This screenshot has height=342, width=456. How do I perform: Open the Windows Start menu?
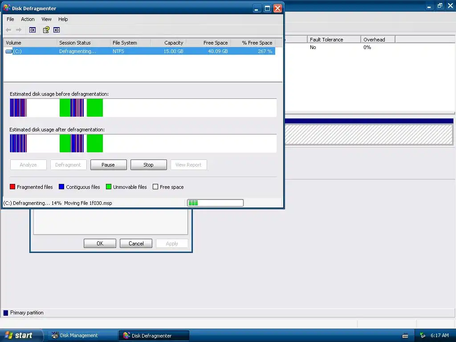click(x=21, y=335)
